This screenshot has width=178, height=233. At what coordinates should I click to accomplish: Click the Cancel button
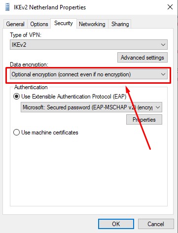(156, 224)
